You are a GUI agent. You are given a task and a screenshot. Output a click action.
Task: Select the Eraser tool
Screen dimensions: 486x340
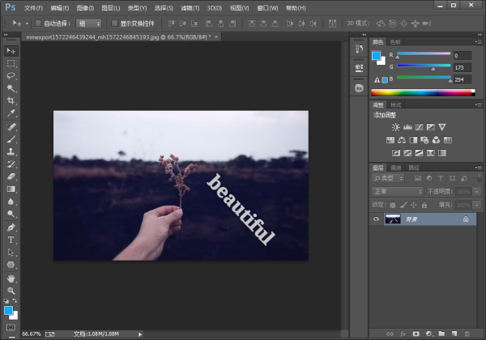tap(11, 176)
